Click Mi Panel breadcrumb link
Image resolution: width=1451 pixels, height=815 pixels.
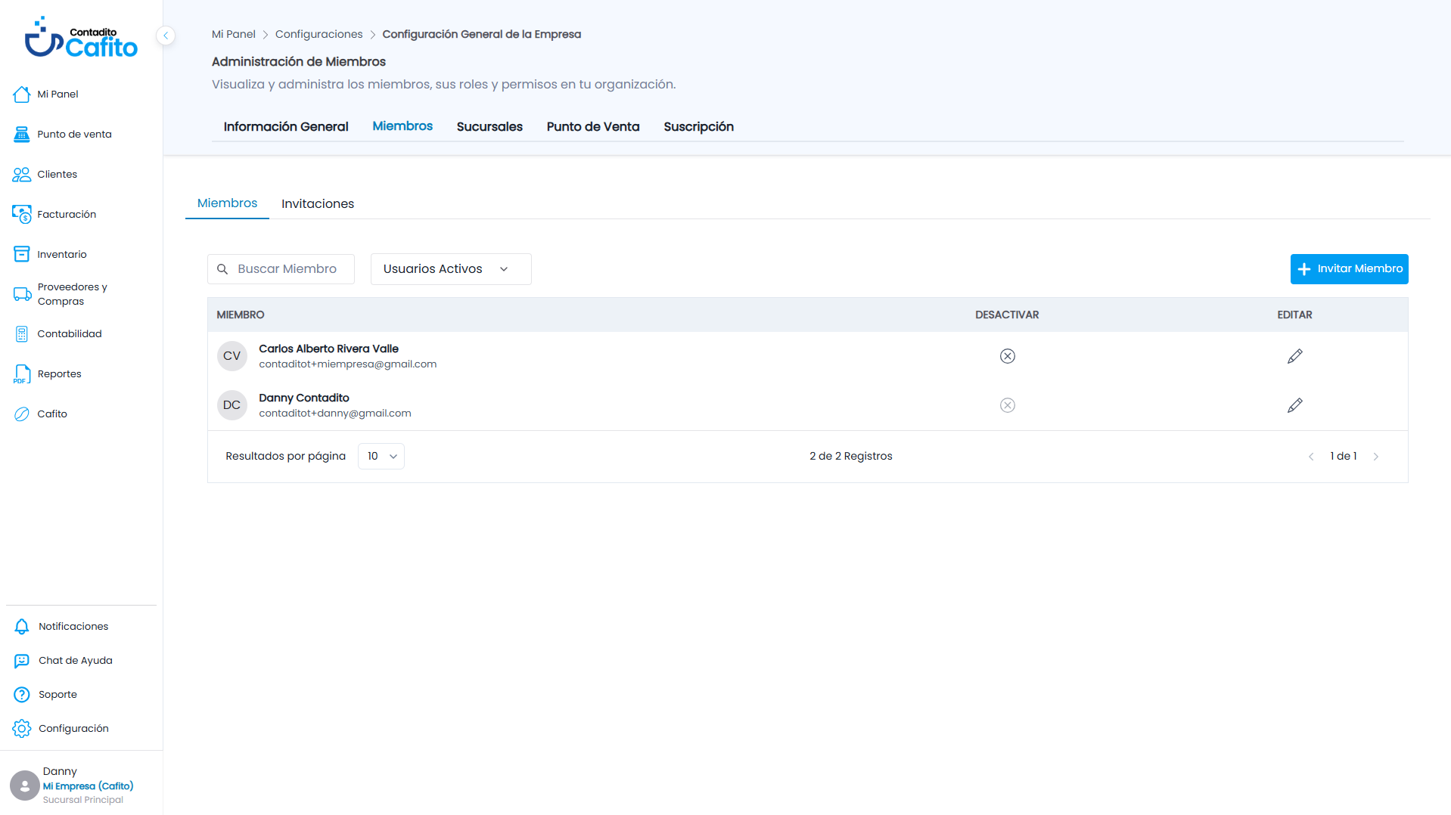[234, 35]
